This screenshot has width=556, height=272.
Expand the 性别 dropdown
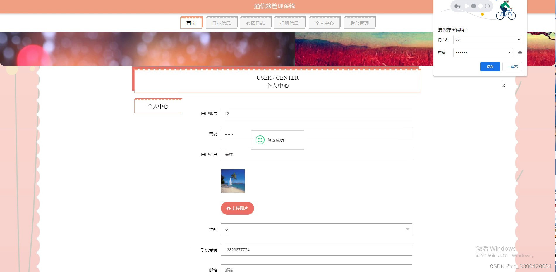pos(316,229)
